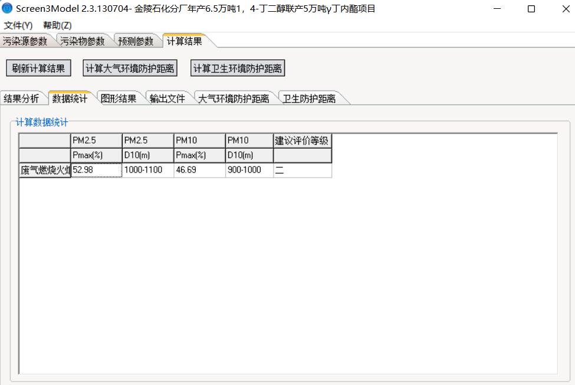Maximize the Screen3Model window
This screenshot has height=385, width=575.
[531, 8]
